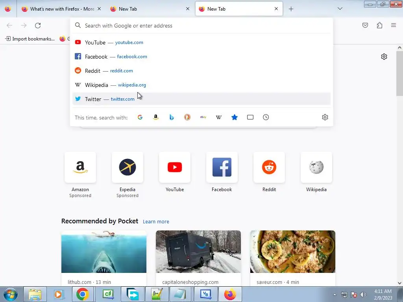
Task: Go forward one page
Action: [x=24, y=26]
